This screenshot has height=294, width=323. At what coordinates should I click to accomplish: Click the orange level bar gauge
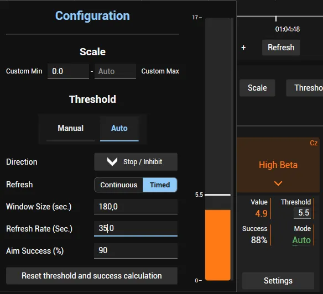218,245
